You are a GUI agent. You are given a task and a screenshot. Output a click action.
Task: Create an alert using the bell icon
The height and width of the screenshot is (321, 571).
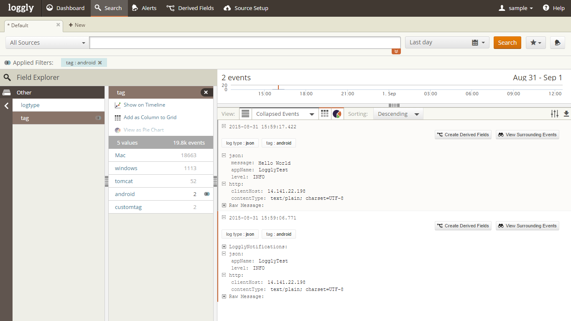(557, 42)
